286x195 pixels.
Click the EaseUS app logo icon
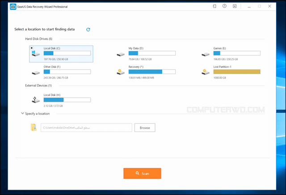(13, 7)
